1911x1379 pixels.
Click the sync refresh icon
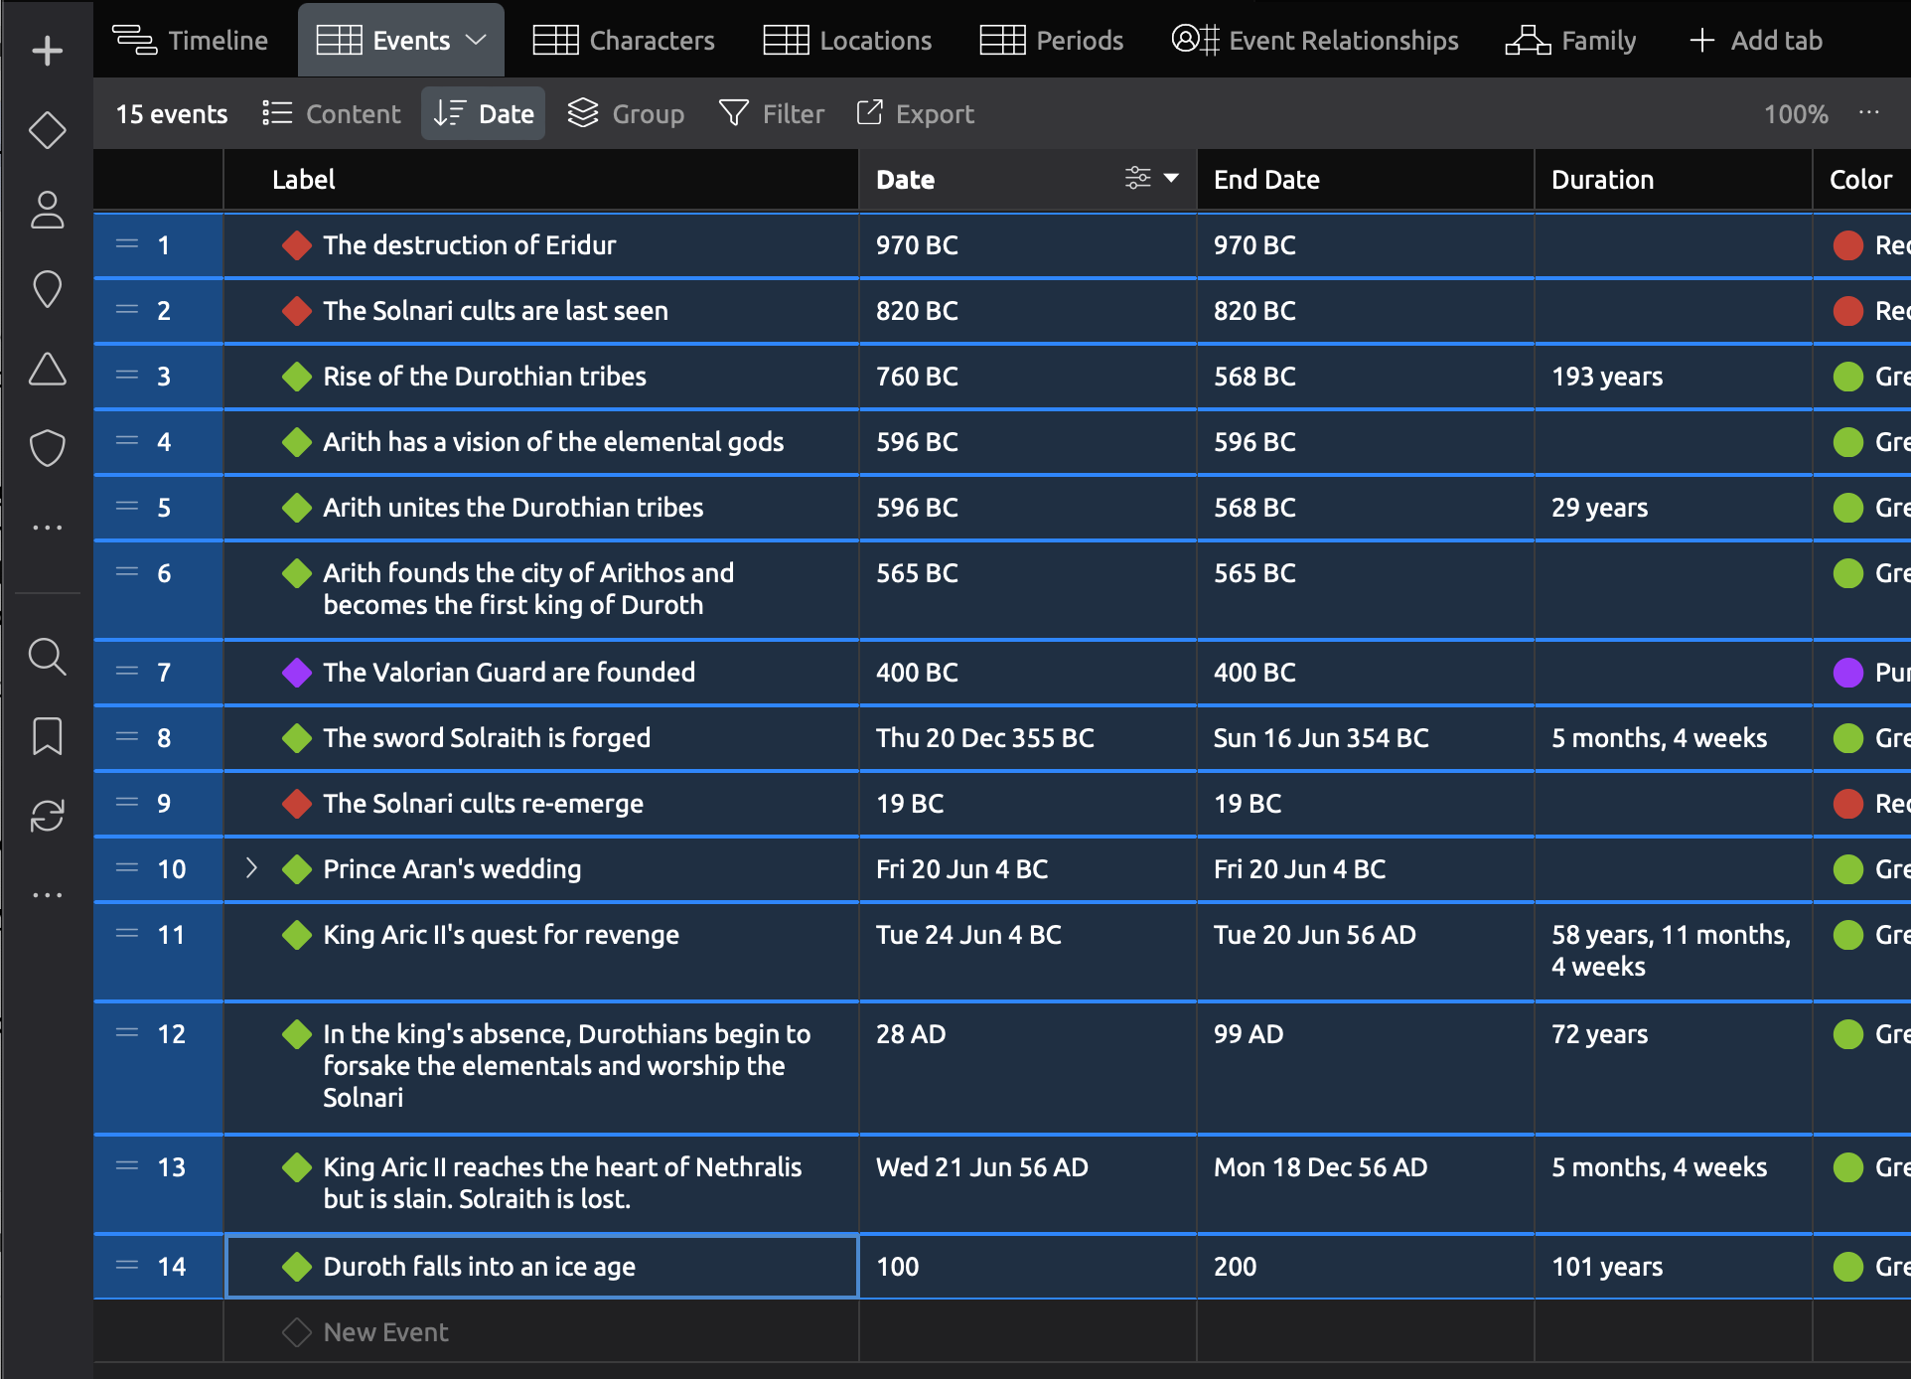tap(47, 816)
